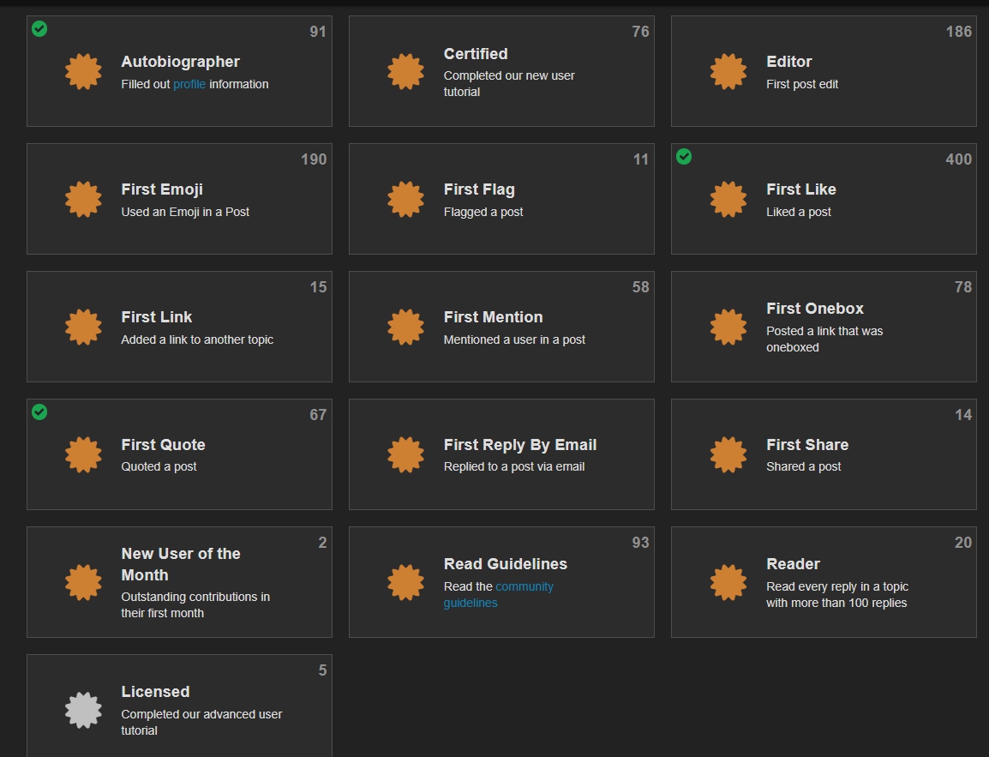Click the First Reply By Email badge icon
Screen dimensions: 989x757
[x=405, y=455]
